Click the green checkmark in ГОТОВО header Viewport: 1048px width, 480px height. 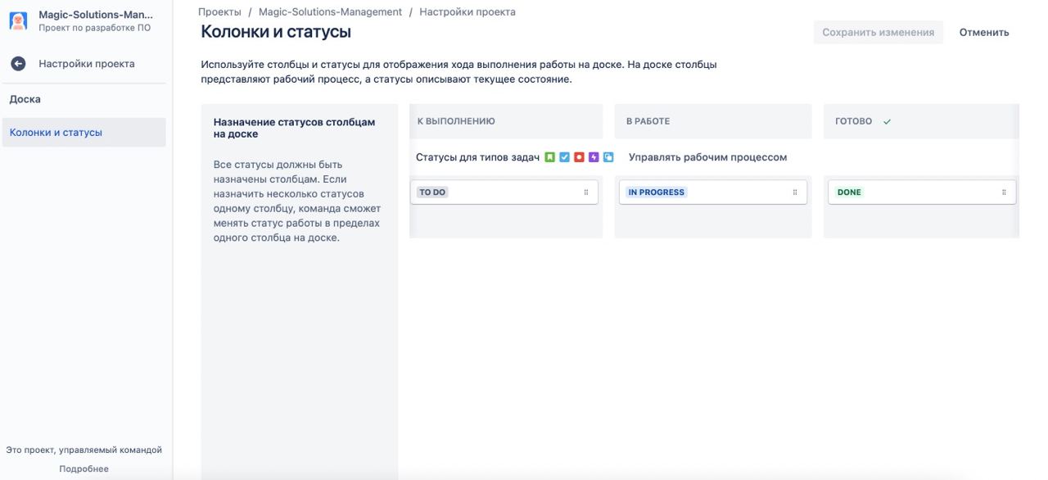click(887, 121)
